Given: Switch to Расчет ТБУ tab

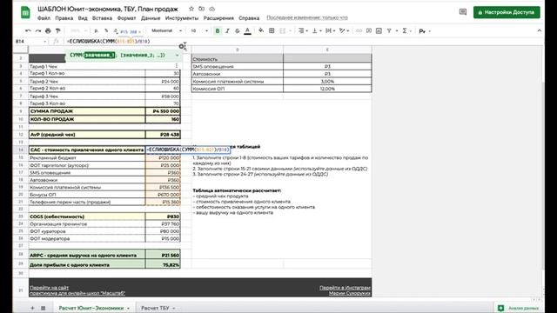Looking at the screenshot, I should [155, 308].
